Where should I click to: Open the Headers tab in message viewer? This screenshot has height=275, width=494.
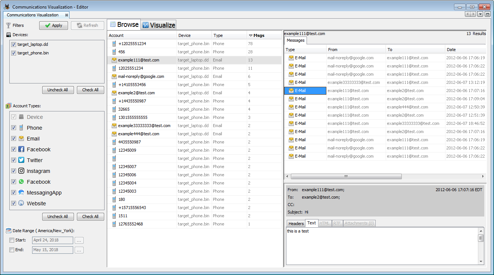click(296, 224)
